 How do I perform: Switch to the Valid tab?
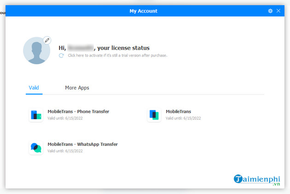pyautogui.click(x=34, y=88)
